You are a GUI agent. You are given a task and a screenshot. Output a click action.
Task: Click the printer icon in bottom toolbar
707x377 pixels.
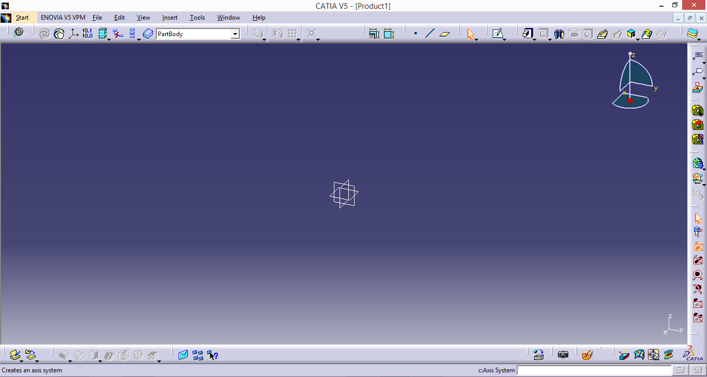[x=539, y=355]
